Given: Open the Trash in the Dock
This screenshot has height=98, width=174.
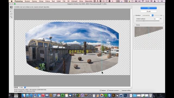Looking at the screenshot, I should point(150,95).
